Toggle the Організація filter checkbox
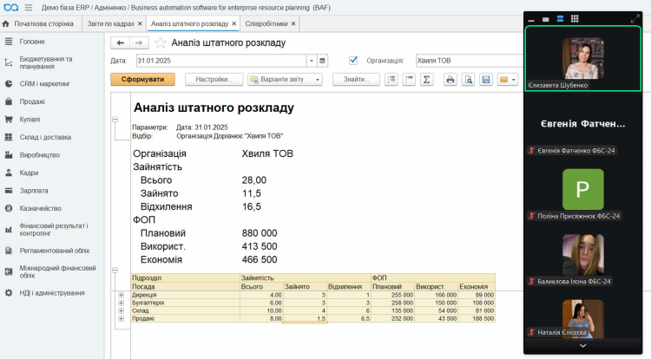651x359 pixels. [x=353, y=61]
